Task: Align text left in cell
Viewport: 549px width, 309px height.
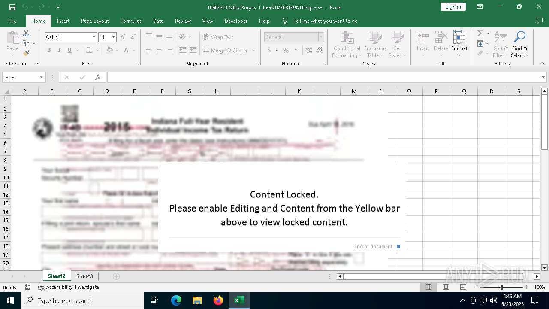Action: 149,50
